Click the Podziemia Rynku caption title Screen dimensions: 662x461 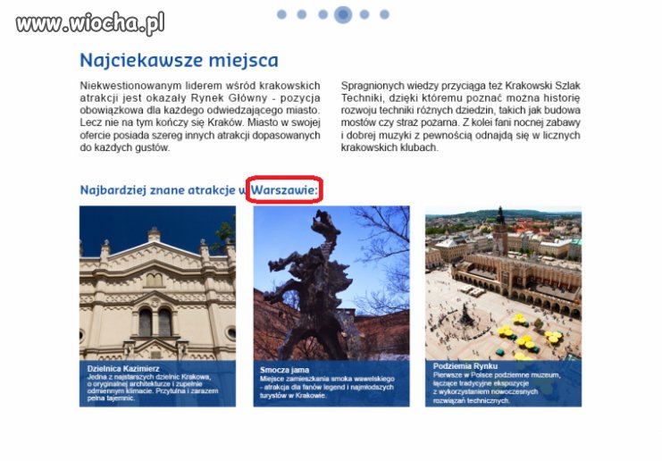(465, 366)
